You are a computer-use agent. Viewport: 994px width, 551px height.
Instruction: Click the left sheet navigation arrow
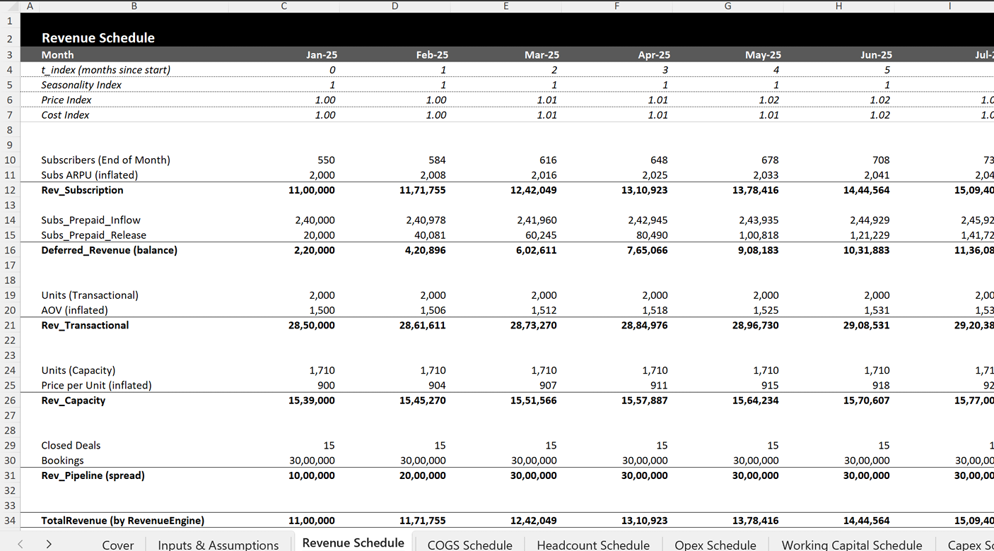click(x=19, y=545)
